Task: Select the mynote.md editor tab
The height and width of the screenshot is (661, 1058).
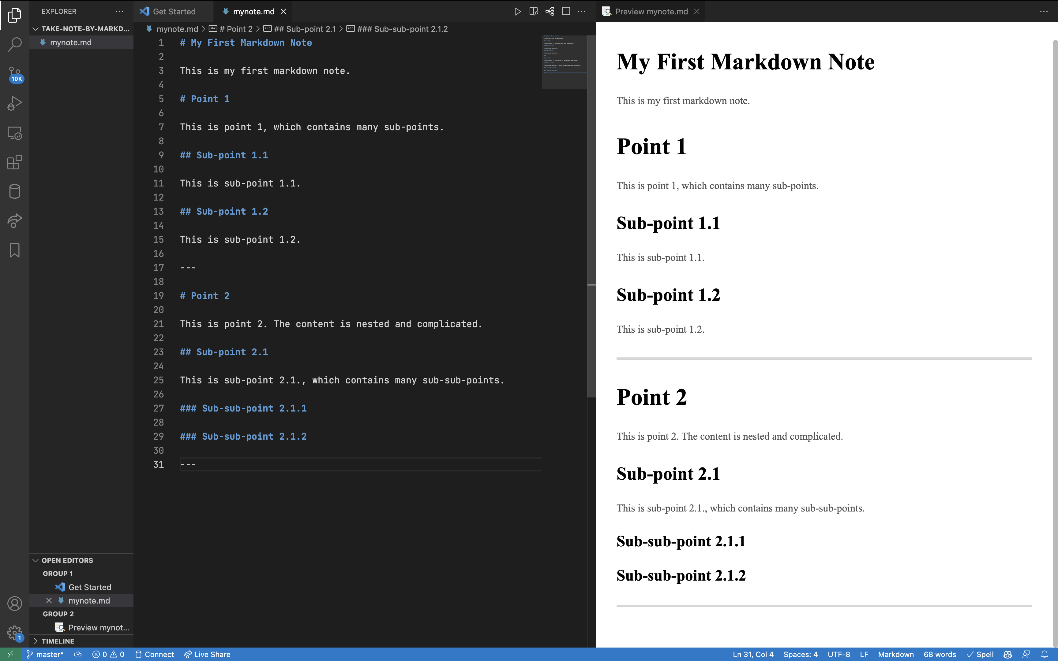Action: 254,11
